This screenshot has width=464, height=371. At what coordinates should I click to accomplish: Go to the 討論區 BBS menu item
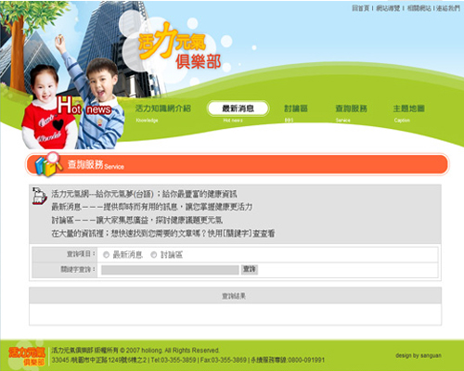pos(296,113)
